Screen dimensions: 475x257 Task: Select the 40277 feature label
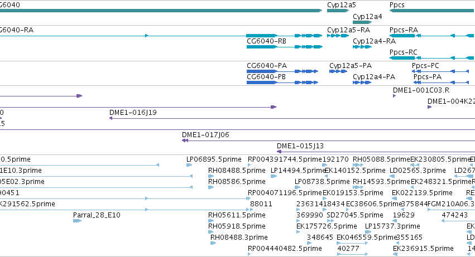[x=348, y=249]
